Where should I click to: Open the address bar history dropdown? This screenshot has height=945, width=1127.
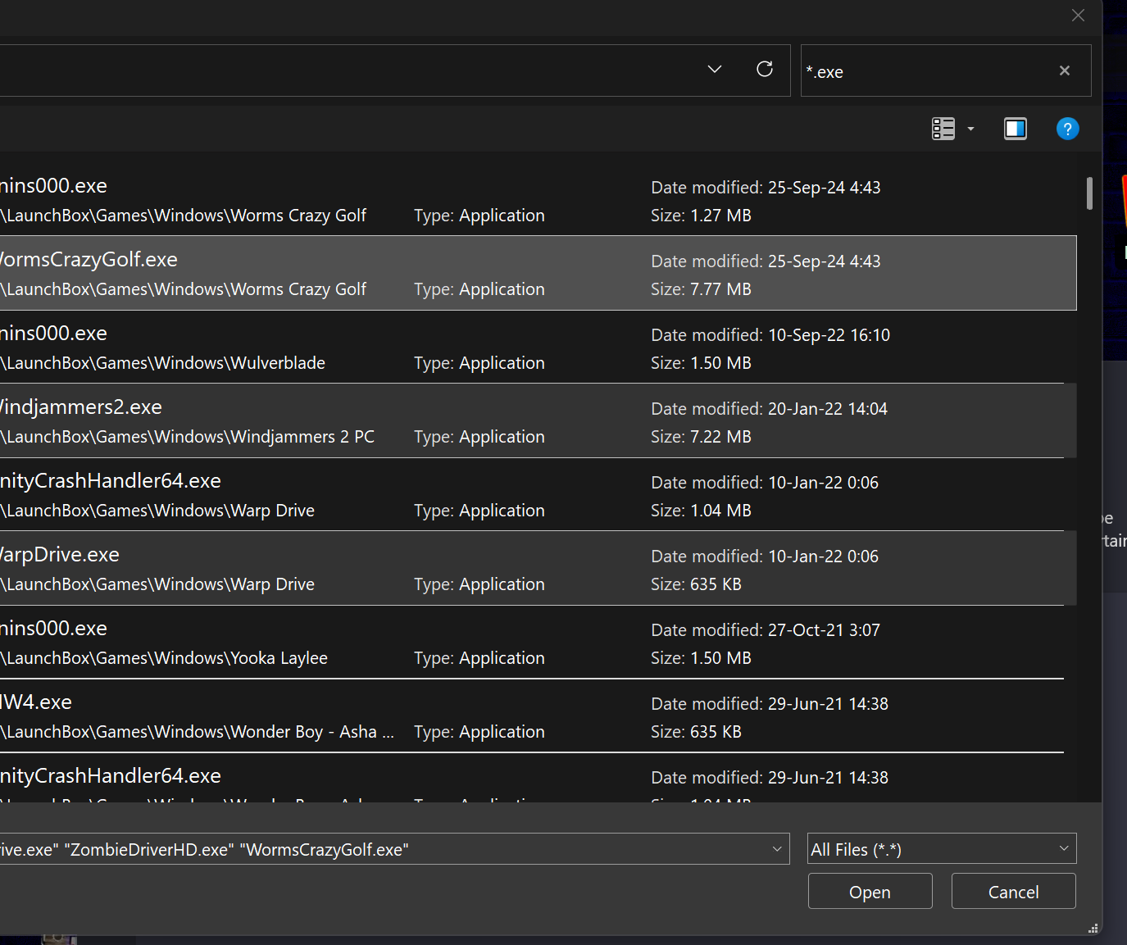(x=715, y=70)
